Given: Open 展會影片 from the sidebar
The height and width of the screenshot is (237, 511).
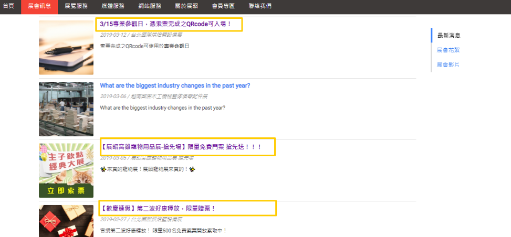Looking at the screenshot, I should coord(449,65).
